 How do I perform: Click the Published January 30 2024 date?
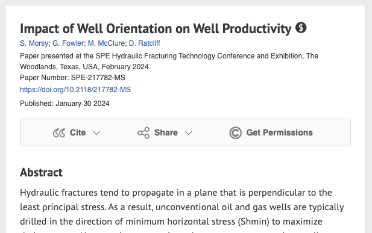coord(65,104)
